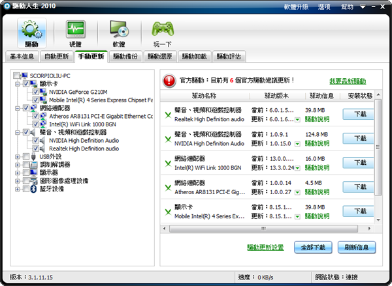Uncheck the NVIDIA GeForce G210M checkbox
The height and width of the screenshot is (286, 392).
pos(35,92)
